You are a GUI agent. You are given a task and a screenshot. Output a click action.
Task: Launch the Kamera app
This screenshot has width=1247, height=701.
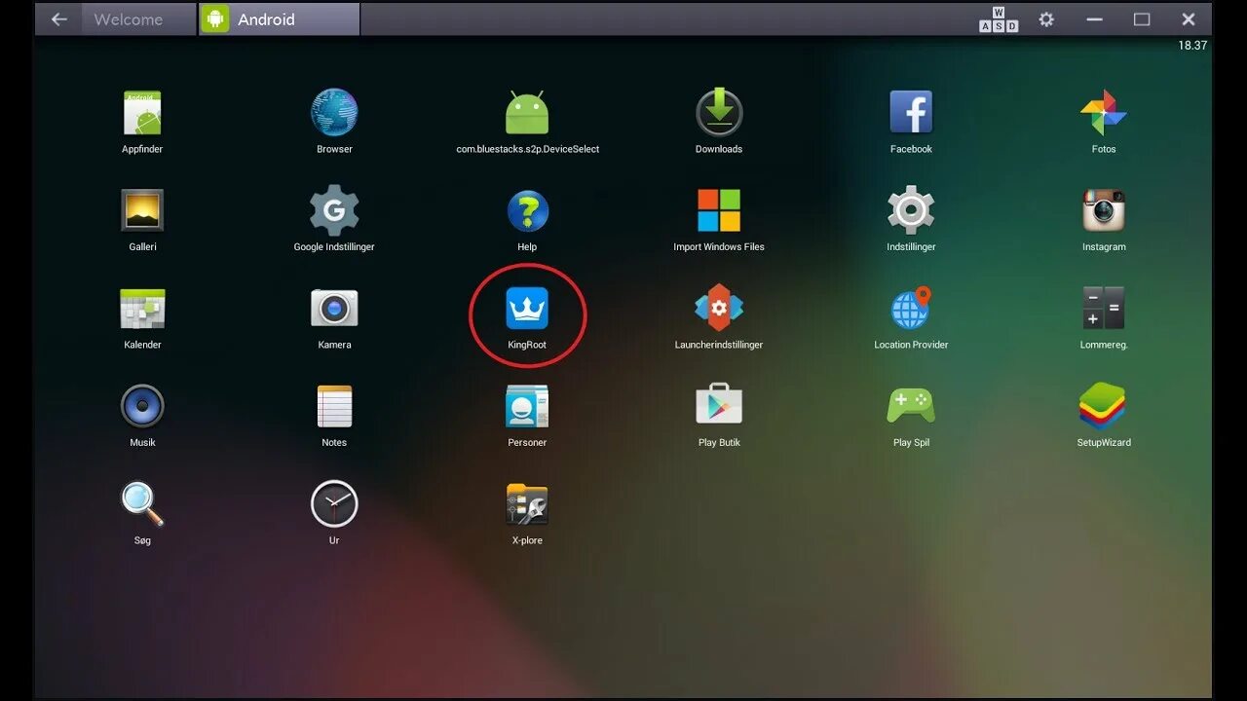point(334,309)
